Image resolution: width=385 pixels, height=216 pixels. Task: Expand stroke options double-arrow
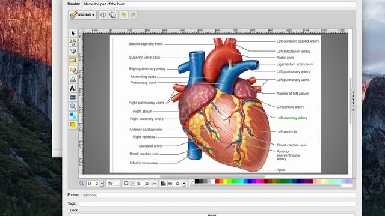tap(155, 184)
